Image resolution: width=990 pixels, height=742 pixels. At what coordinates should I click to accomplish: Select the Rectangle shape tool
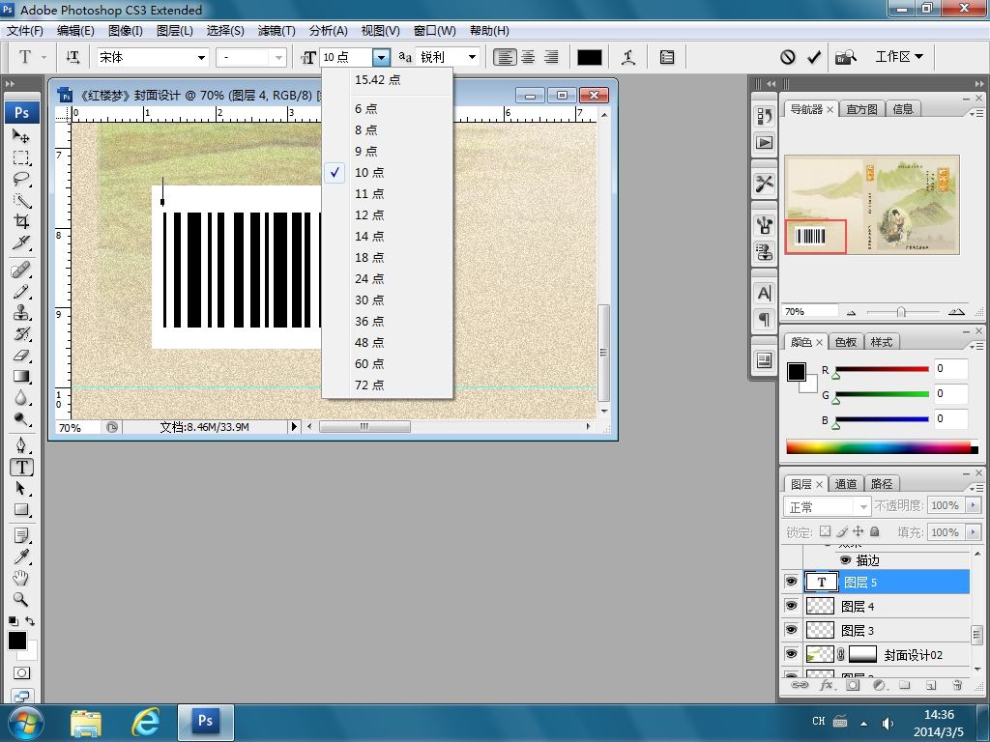click(x=21, y=510)
